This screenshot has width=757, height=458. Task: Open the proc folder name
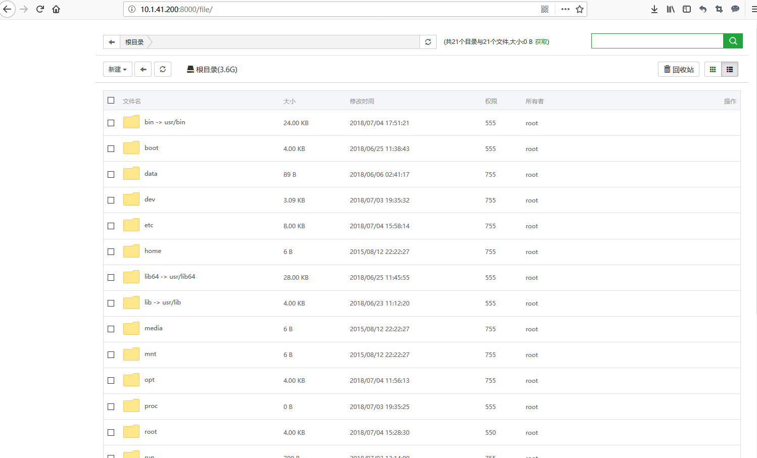tap(151, 406)
